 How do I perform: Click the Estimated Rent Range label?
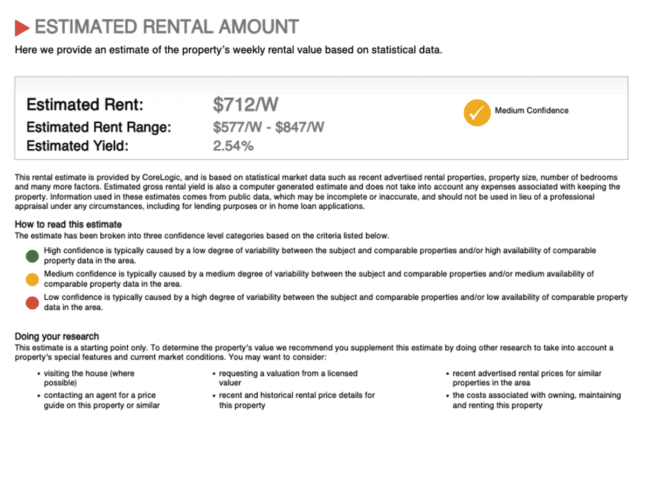[x=99, y=127]
